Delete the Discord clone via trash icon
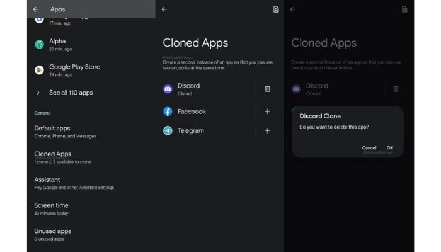 (x=268, y=89)
